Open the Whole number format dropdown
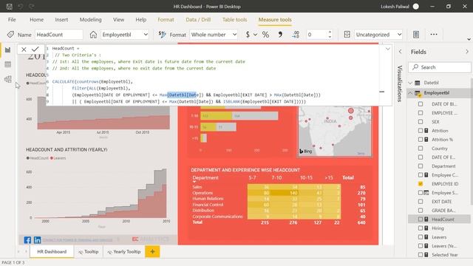Screen dimensions: 473x266 tap(234, 35)
